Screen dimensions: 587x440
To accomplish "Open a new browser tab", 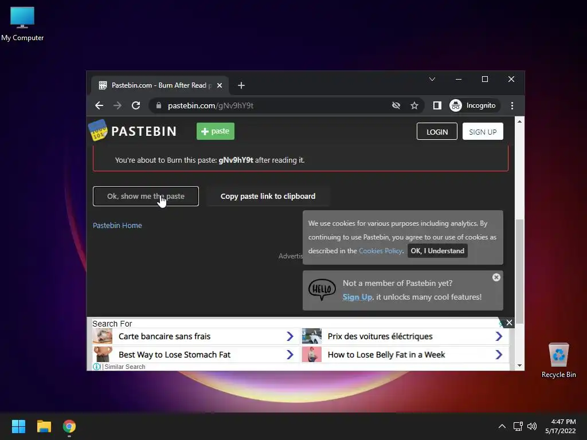I will pyautogui.click(x=241, y=86).
